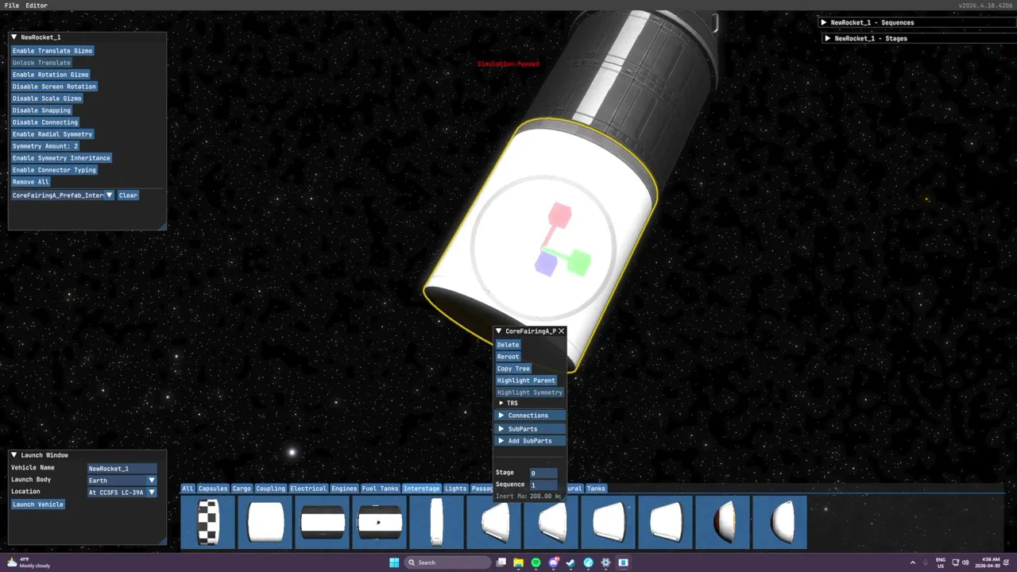Select the checkered interstage part thumbnail
Image resolution: width=1017 pixels, height=572 pixels.
(208, 522)
